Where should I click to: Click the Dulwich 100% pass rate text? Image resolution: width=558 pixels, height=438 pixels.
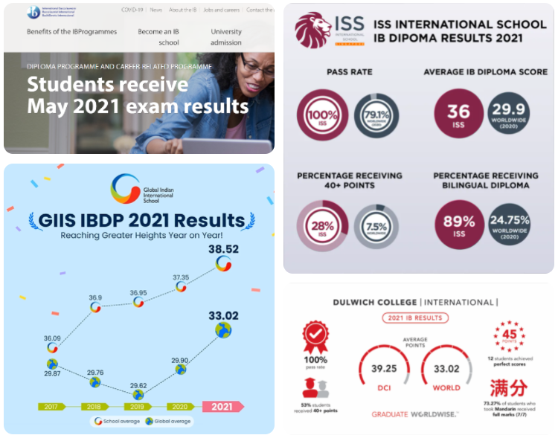tap(315, 362)
